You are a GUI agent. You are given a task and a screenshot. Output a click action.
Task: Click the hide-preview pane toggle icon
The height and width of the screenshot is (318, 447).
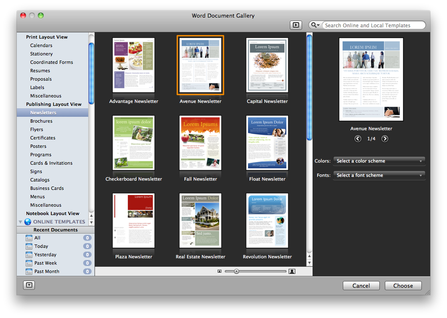tap(296, 25)
